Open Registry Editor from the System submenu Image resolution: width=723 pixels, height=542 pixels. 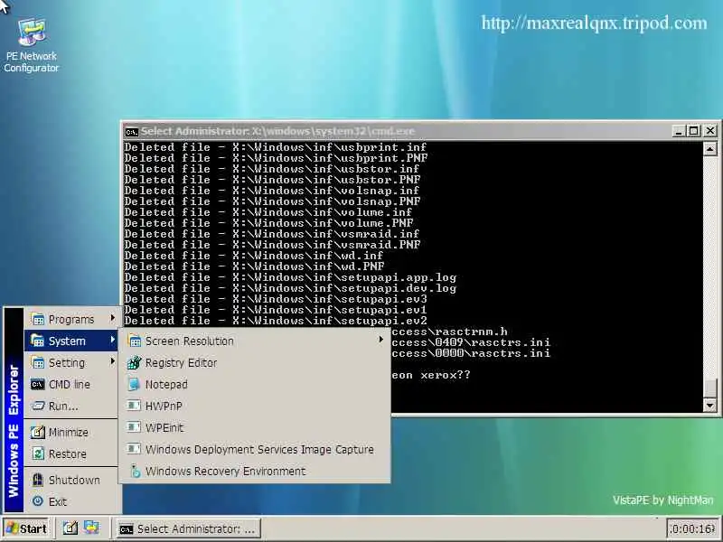255,363
